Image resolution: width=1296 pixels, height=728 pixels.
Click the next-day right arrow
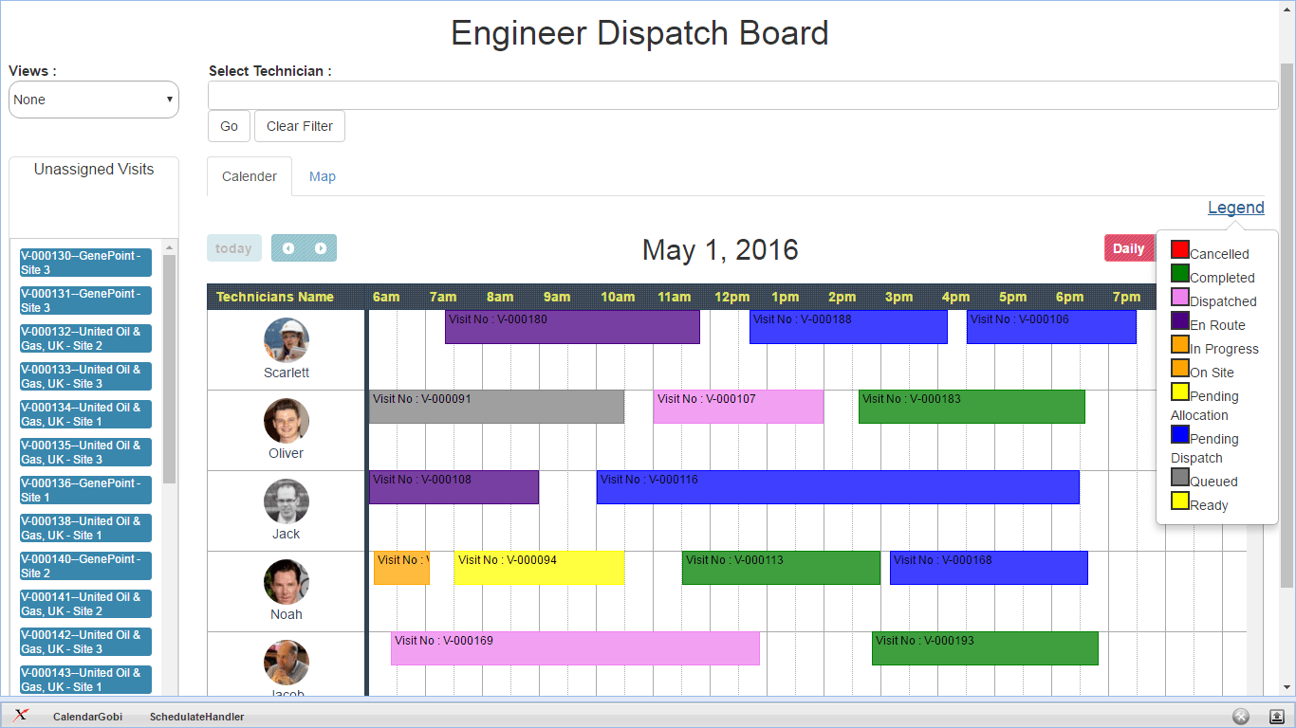pyautogui.click(x=321, y=247)
